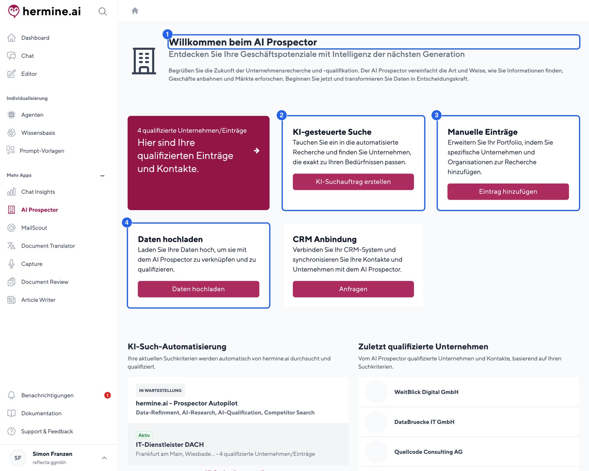Open the search magnifier icon

pyautogui.click(x=103, y=11)
